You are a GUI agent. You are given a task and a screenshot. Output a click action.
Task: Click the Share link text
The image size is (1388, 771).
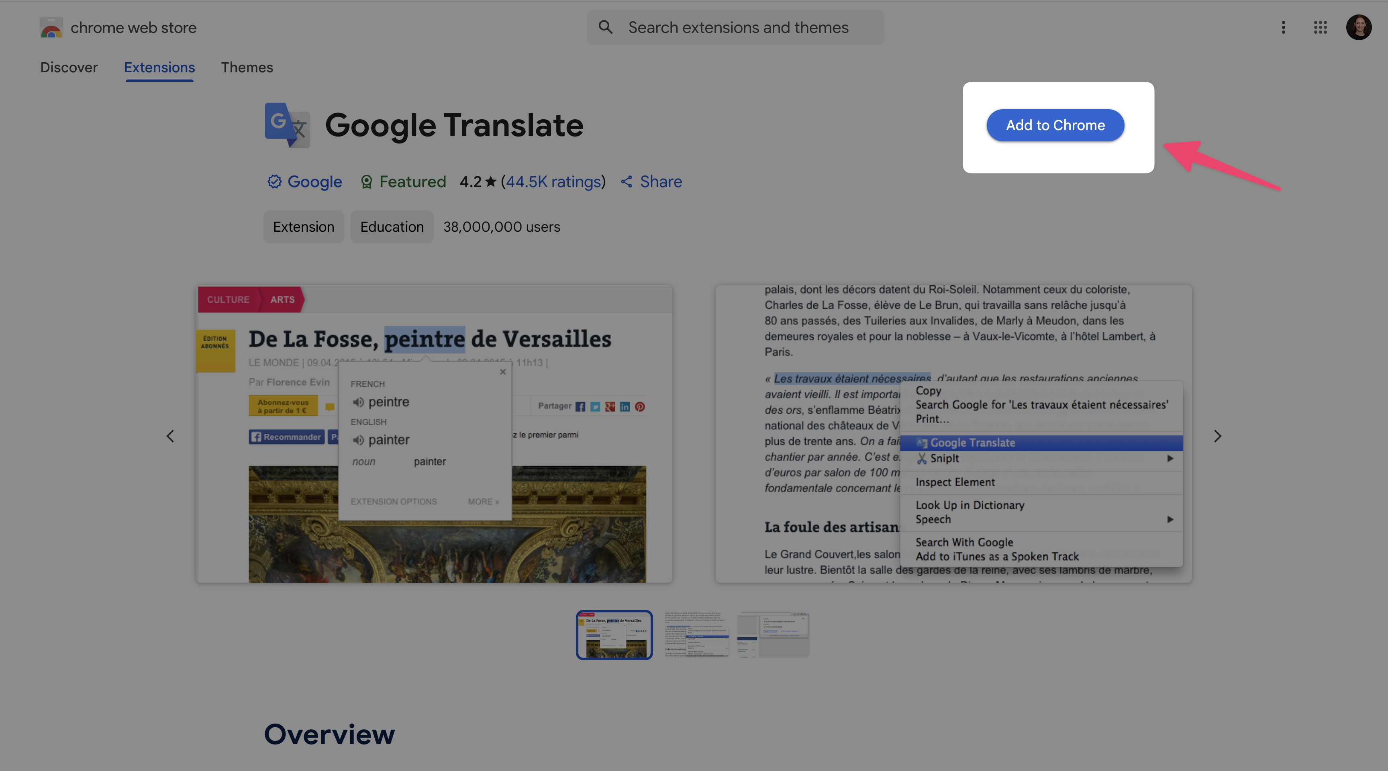(x=661, y=182)
